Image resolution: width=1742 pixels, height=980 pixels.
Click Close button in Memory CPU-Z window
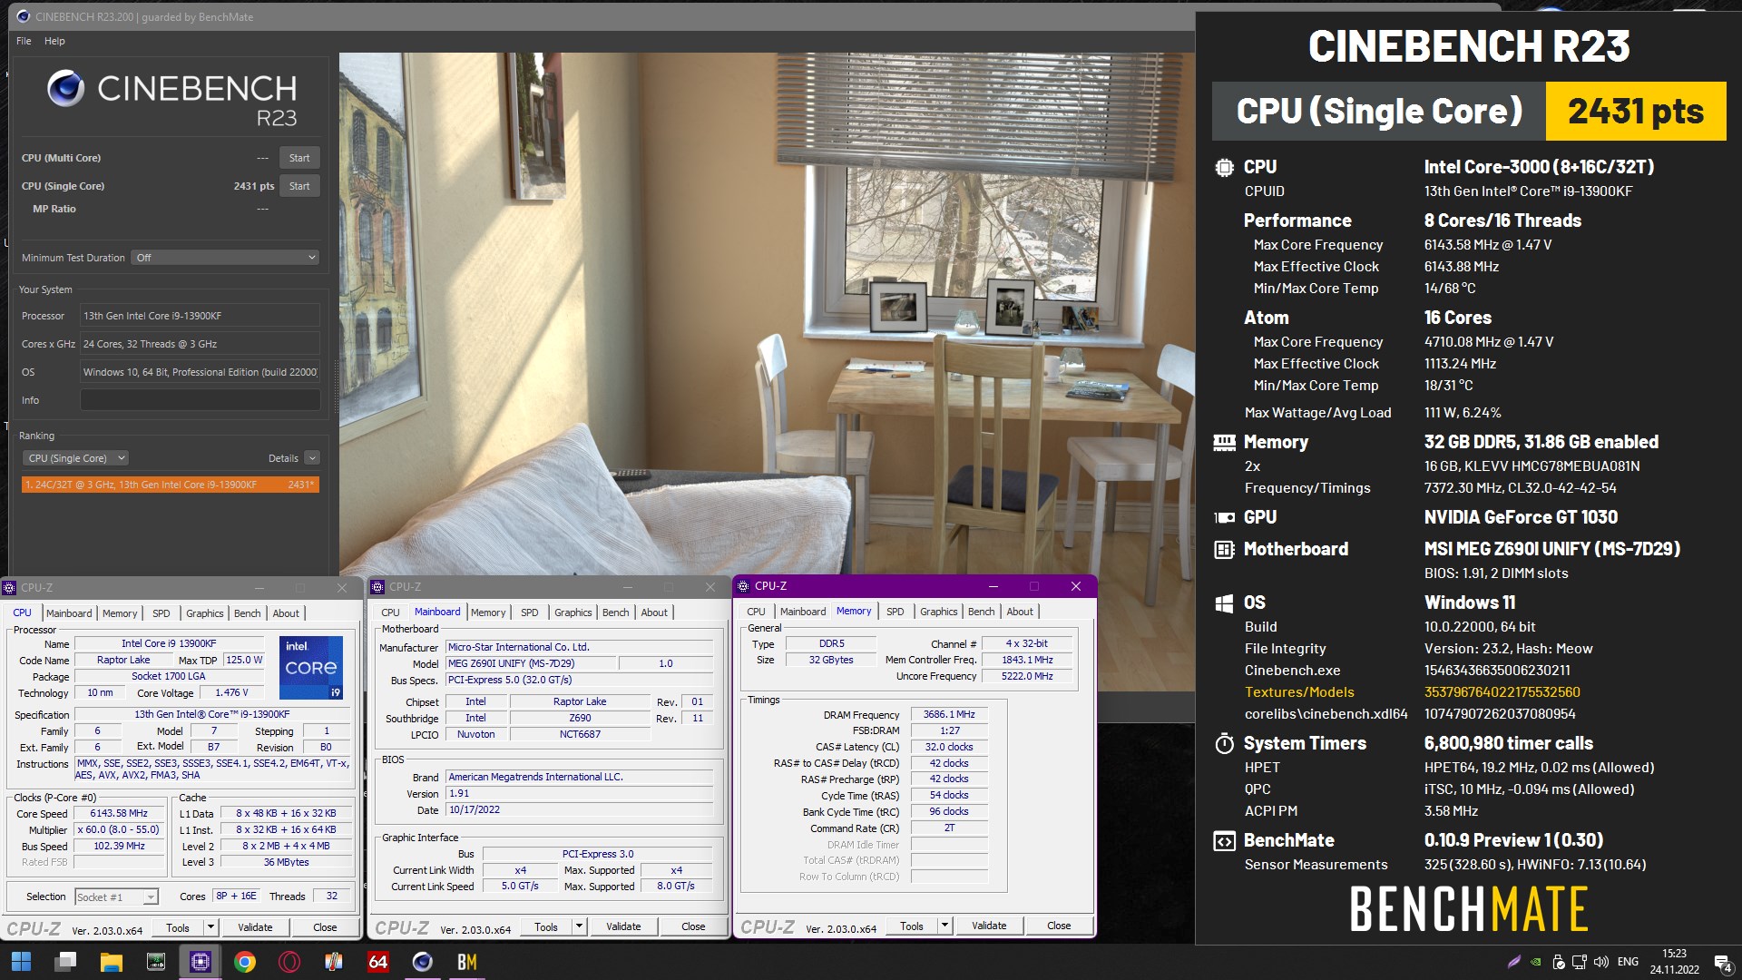[x=1059, y=926]
